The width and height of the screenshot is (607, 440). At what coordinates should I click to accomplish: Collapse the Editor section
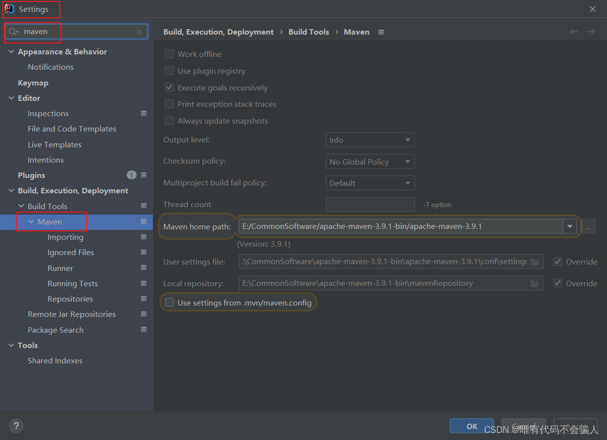(x=11, y=98)
